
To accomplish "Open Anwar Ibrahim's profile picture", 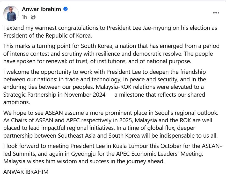I will [x=11, y=13].
